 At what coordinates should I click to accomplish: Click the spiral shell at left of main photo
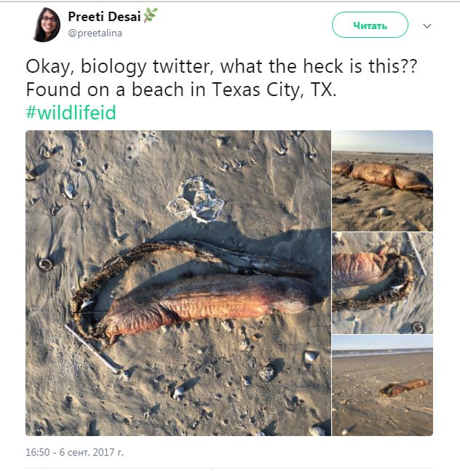tap(46, 264)
